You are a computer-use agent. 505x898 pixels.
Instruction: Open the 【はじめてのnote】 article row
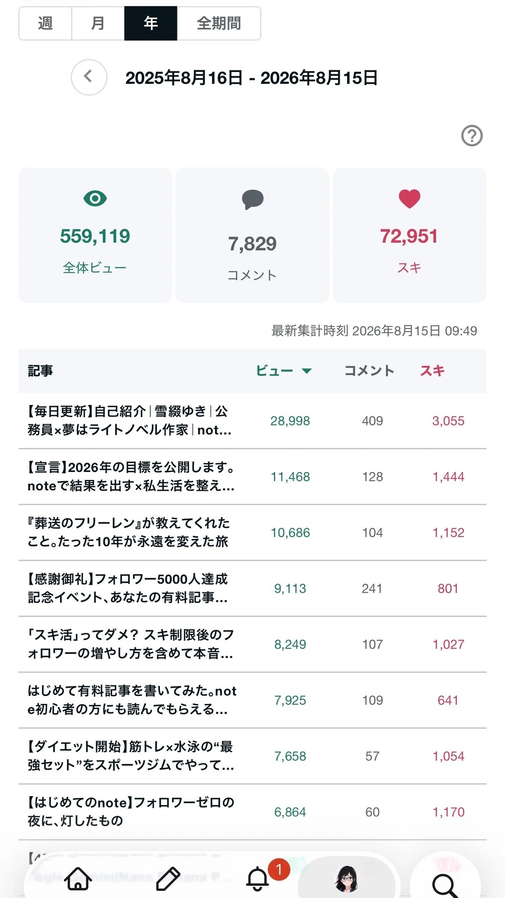(252, 812)
